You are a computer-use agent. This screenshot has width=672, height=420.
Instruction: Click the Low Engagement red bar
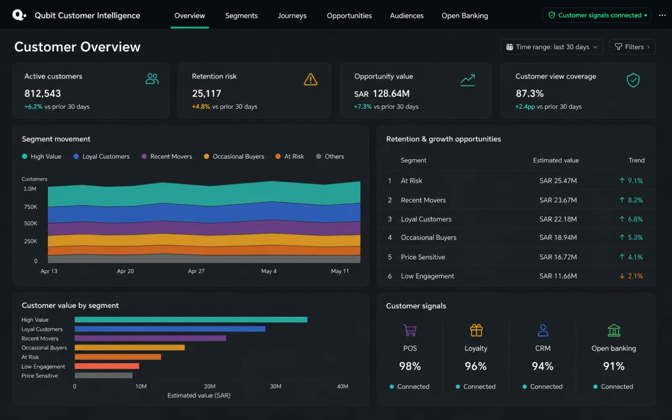click(107, 366)
